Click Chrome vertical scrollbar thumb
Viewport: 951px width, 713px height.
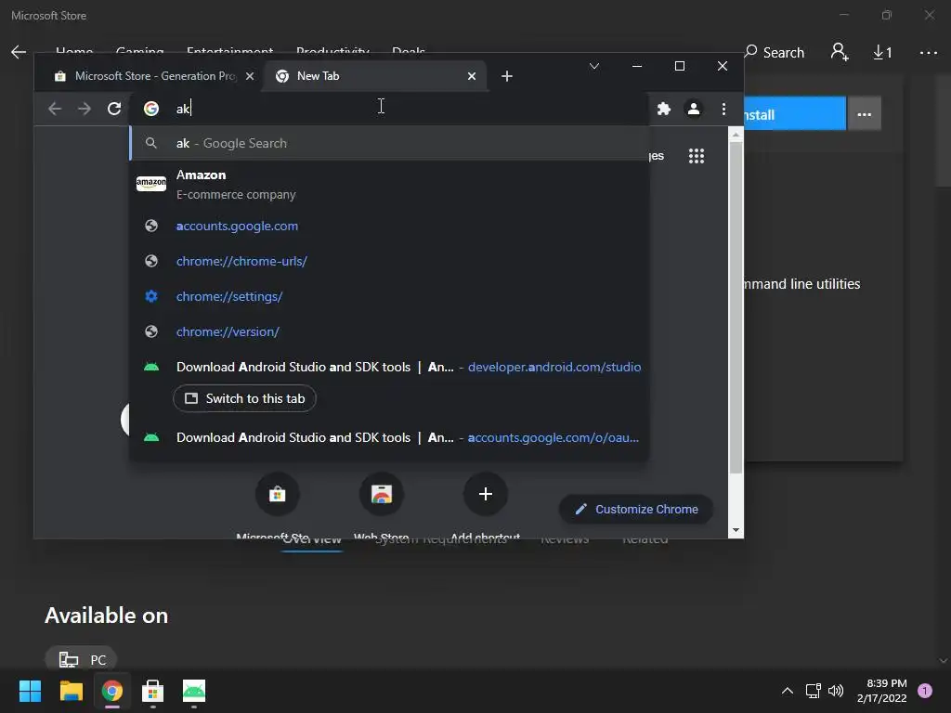pyautogui.click(x=736, y=308)
